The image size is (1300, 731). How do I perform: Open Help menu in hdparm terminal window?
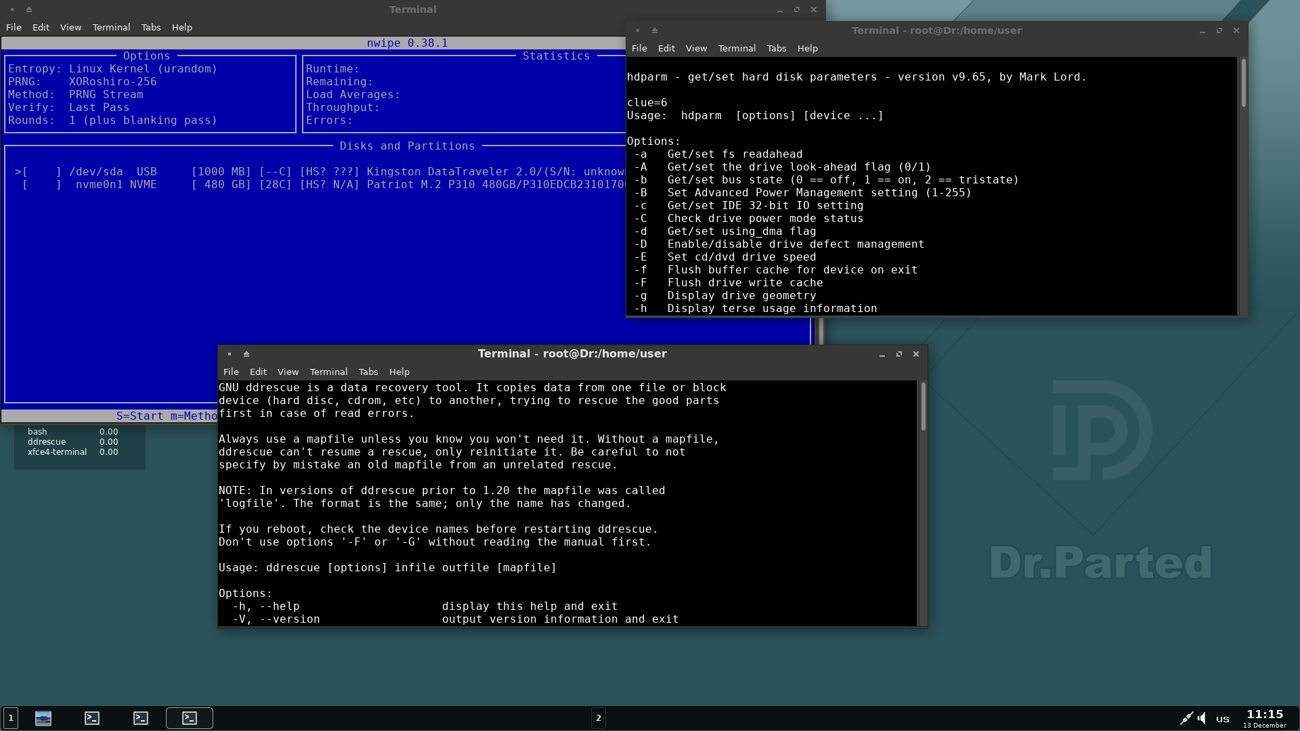click(x=807, y=49)
